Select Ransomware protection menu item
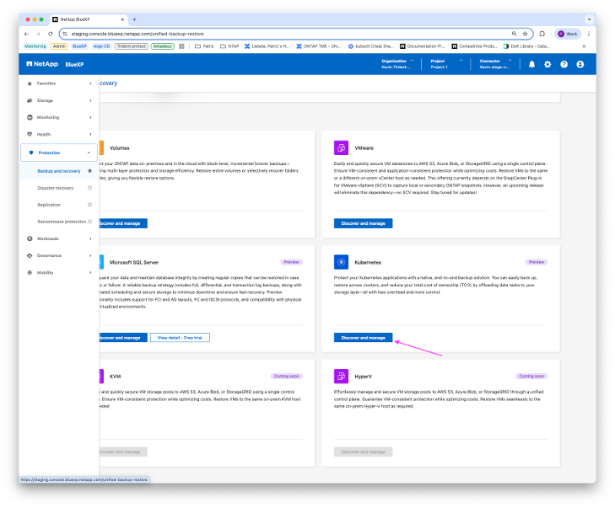 click(x=62, y=222)
